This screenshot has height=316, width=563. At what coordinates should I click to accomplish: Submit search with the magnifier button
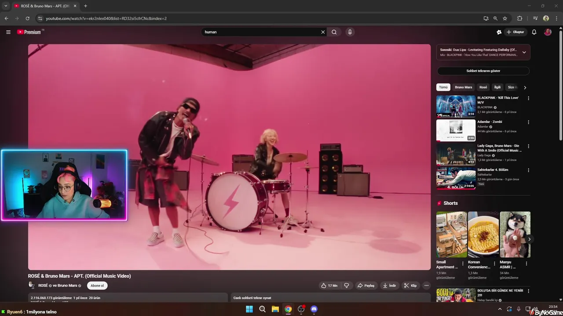pyautogui.click(x=334, y=32)
